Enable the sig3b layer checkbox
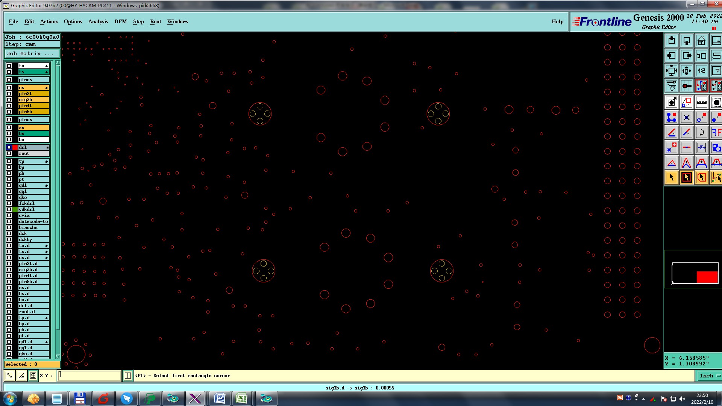722x406 pixels. tap(9, 100)
